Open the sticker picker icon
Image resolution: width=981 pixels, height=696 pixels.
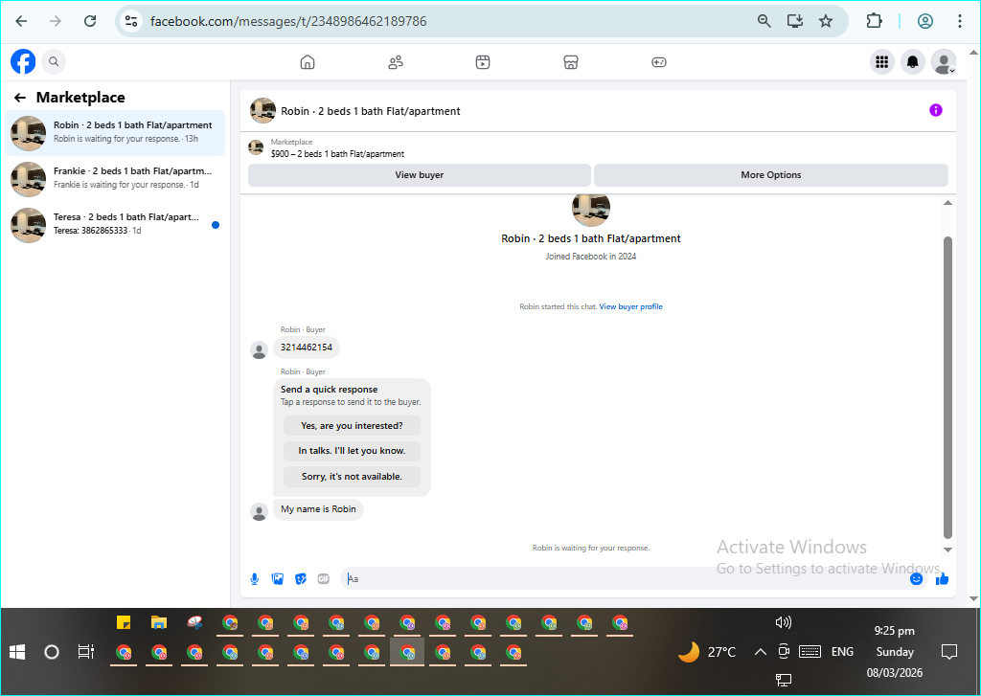[301, 579]
